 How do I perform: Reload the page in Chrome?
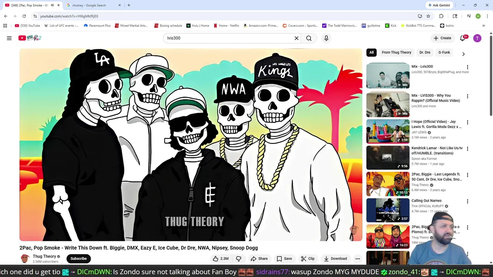(24, 16)
